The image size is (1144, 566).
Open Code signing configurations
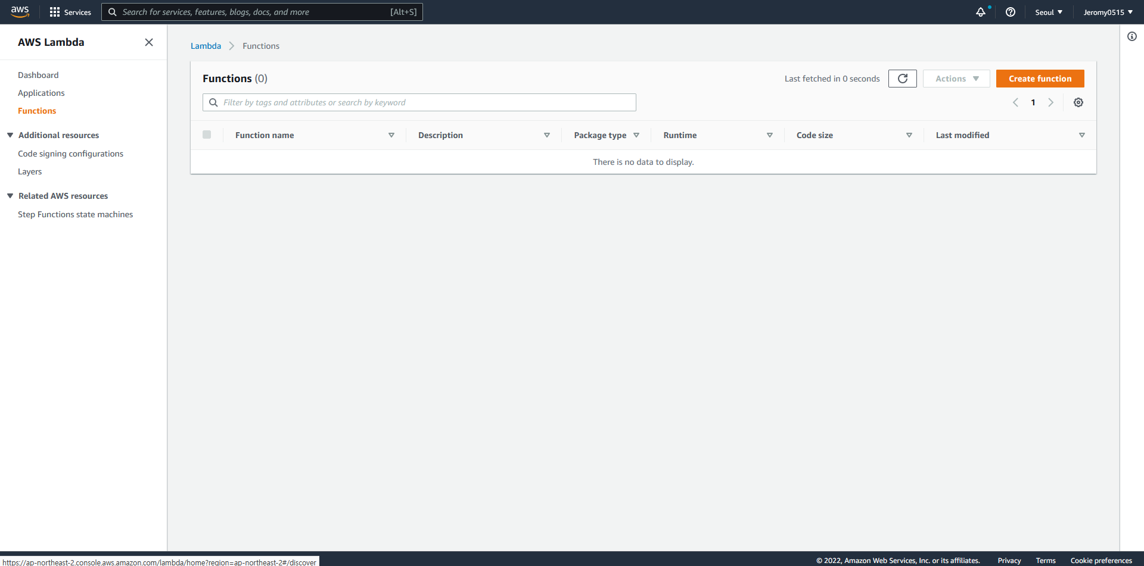70,154
